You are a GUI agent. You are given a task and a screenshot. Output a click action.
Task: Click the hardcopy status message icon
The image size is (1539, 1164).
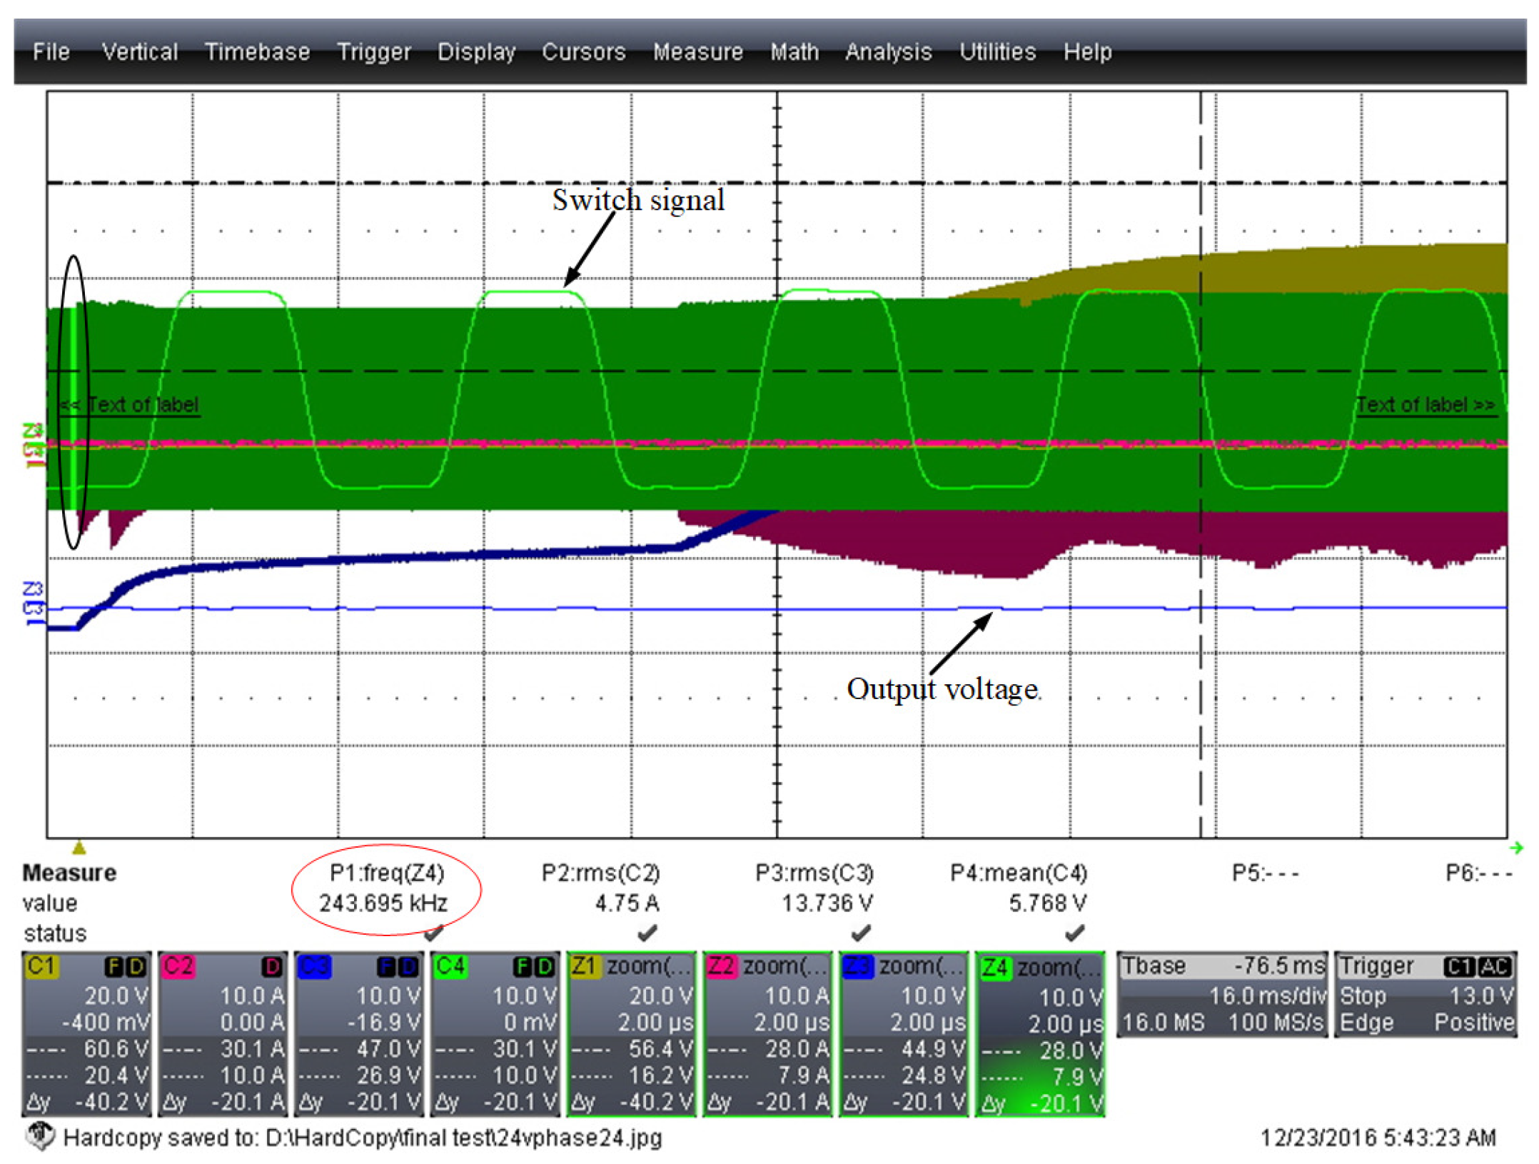(41, 1135)
